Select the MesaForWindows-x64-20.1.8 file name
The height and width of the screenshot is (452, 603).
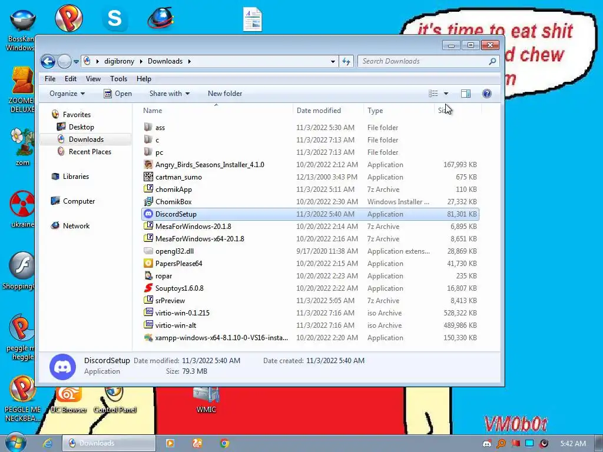(x=200, y=239)
